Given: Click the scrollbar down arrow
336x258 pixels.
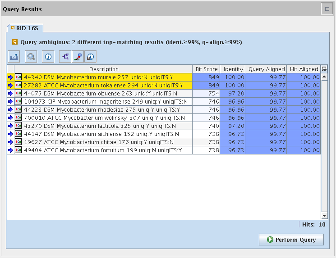Looking at the screenshot, I should tap(324, 216).
